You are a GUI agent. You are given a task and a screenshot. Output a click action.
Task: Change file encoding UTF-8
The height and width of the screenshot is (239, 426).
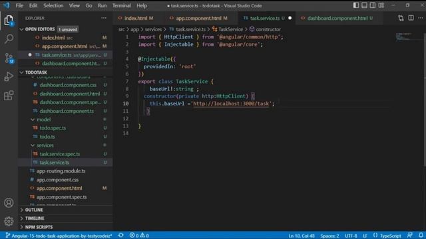[351, 236]
